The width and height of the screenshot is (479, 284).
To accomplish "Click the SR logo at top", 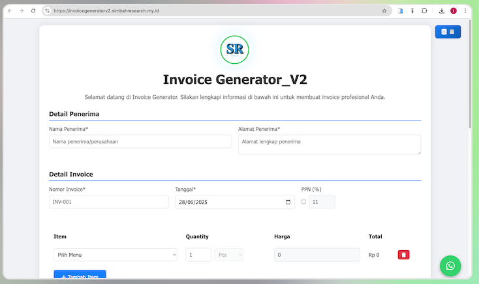I will (234, 48).
